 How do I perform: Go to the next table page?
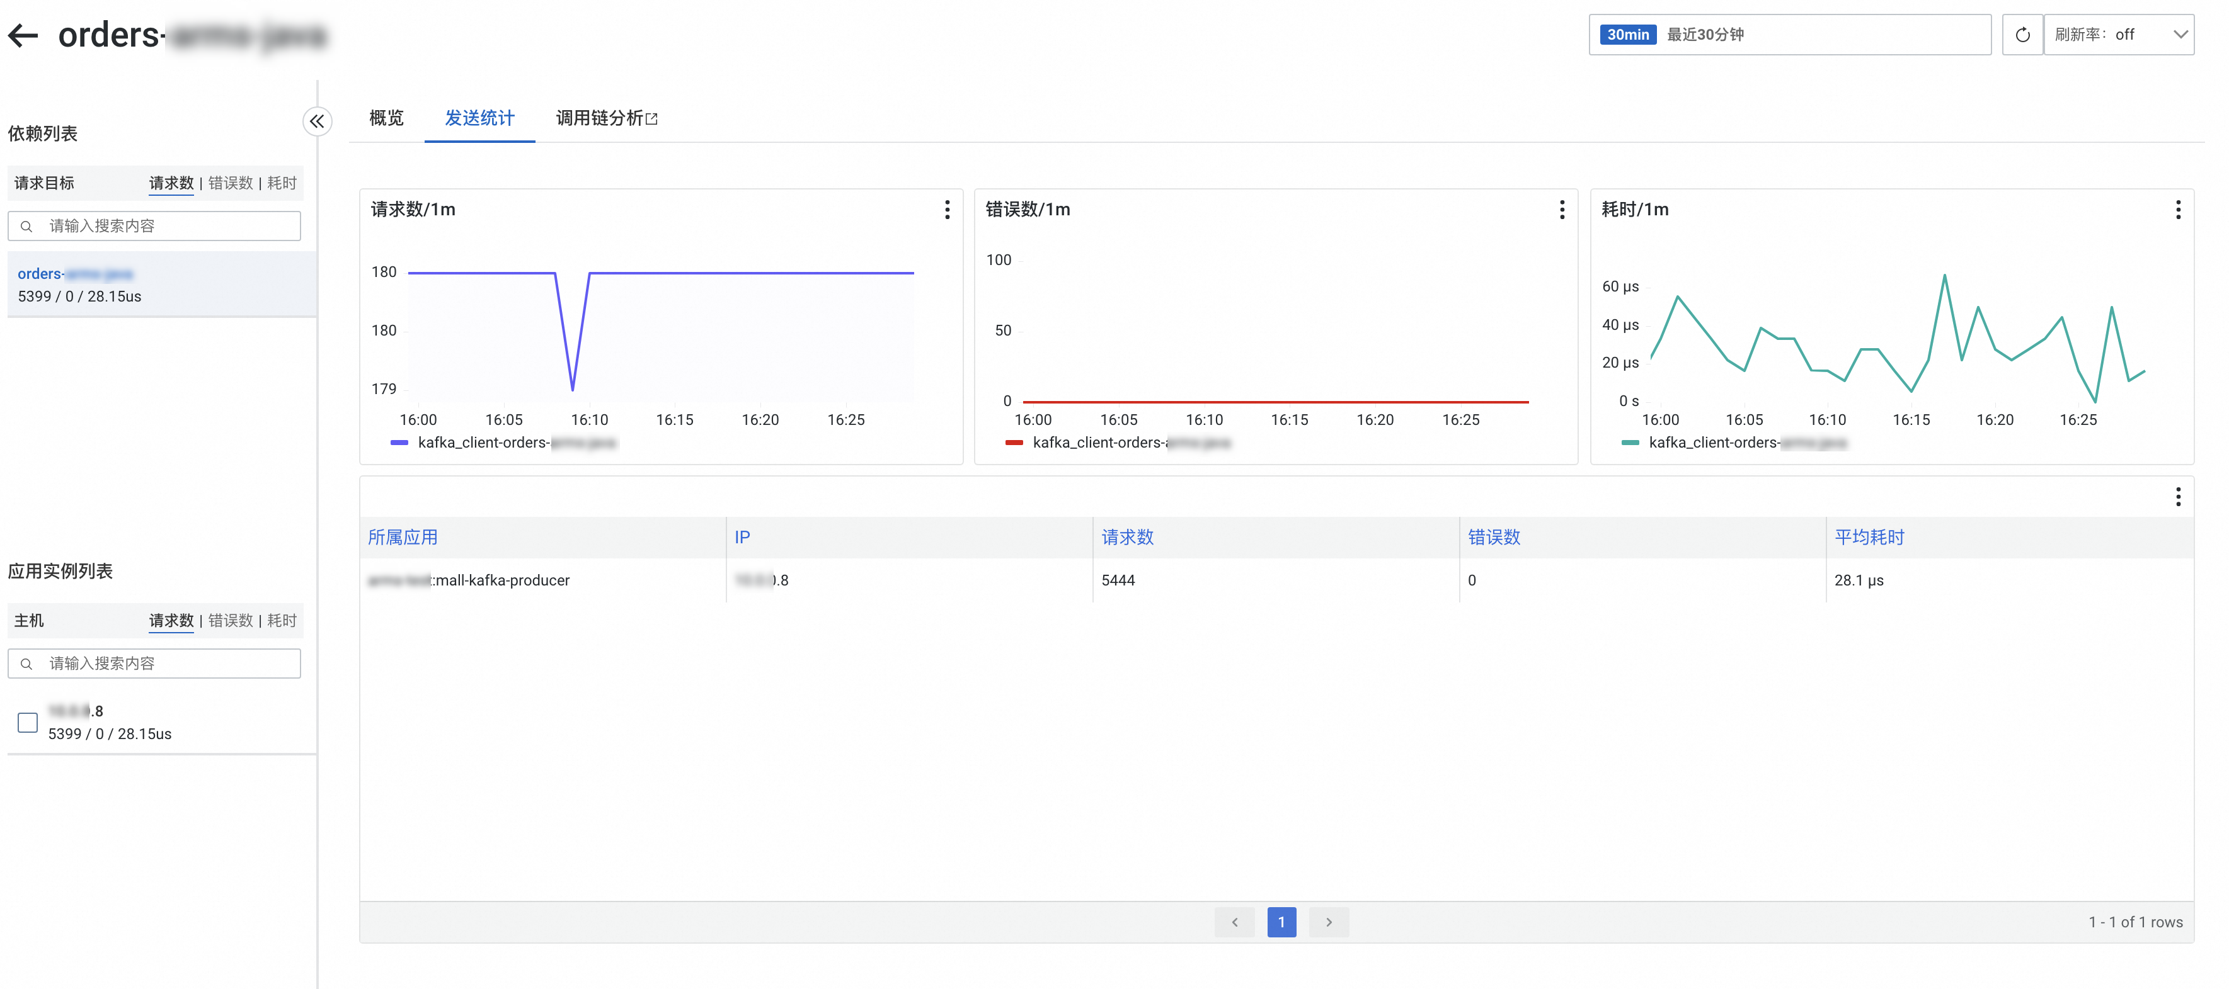[x=1328, y=922]
